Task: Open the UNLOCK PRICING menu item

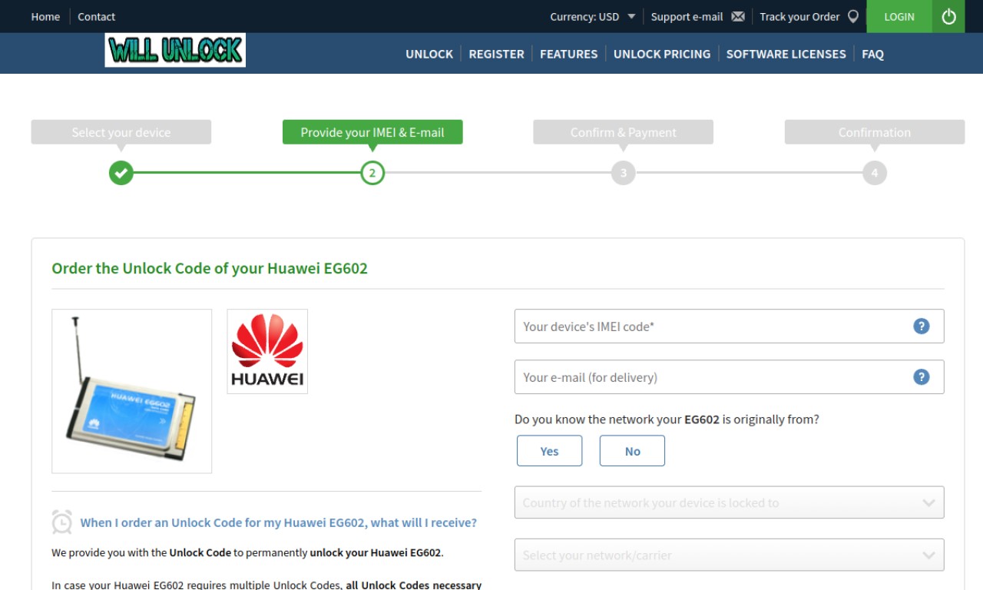Action: [662, 54]
